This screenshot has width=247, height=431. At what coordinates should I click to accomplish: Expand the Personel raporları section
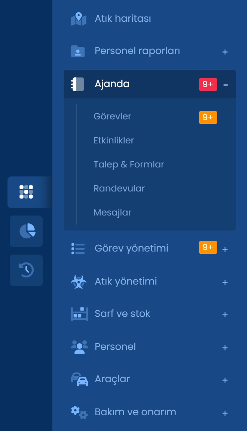[x=225, y=52]
